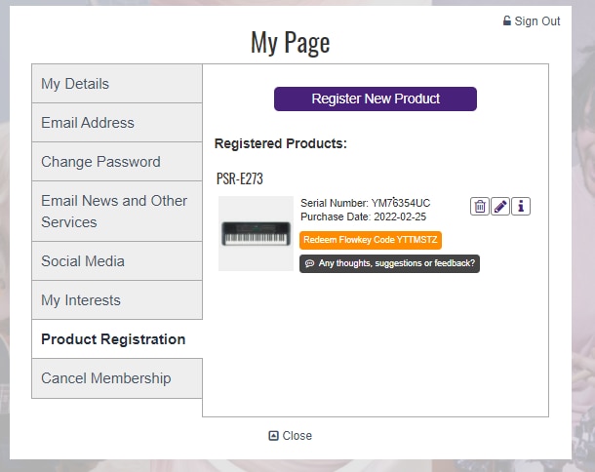Open the thoughts, suggestions or feedback button
The image size is (595, 472).
click(x=389, y=263)
